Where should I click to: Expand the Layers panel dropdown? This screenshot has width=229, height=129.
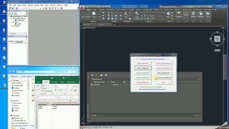click(149, 21)
